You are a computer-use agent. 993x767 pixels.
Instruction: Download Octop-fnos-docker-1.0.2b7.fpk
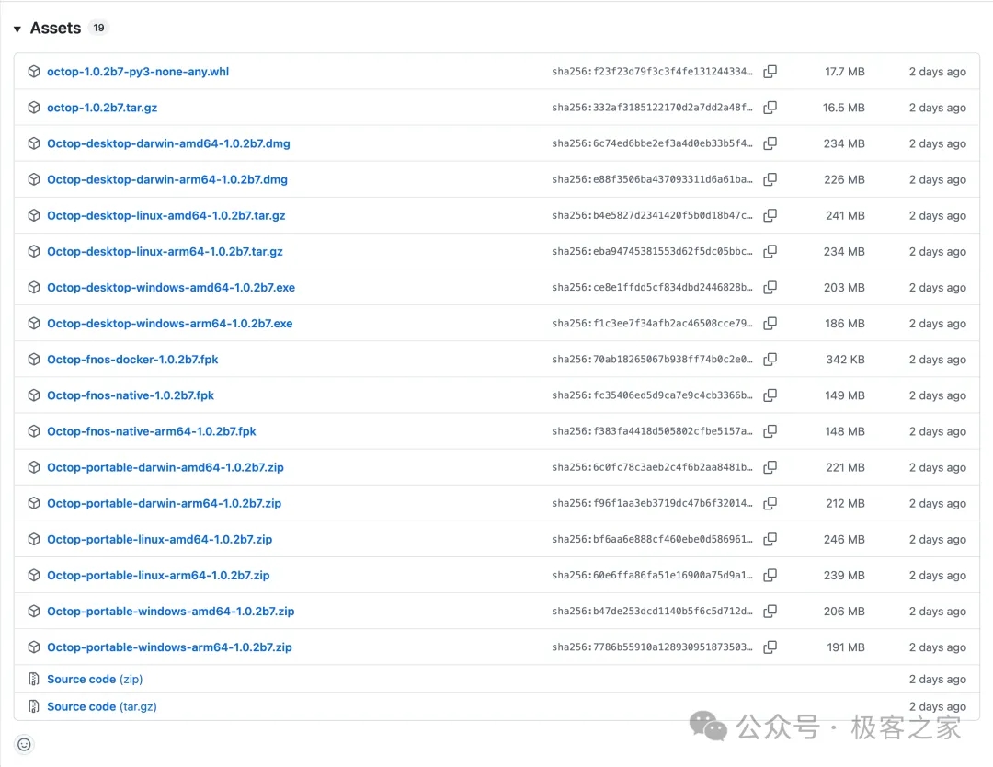point(132,360)
